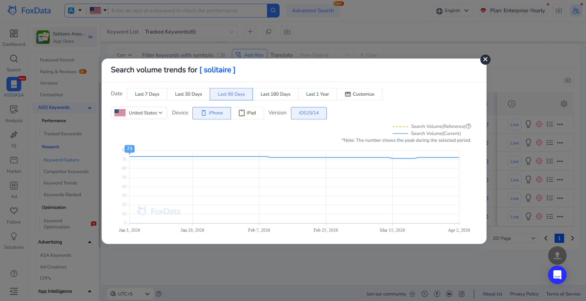586x301 pixels.
Task: Open the row actions ellipsis menu
Action: 560,124
